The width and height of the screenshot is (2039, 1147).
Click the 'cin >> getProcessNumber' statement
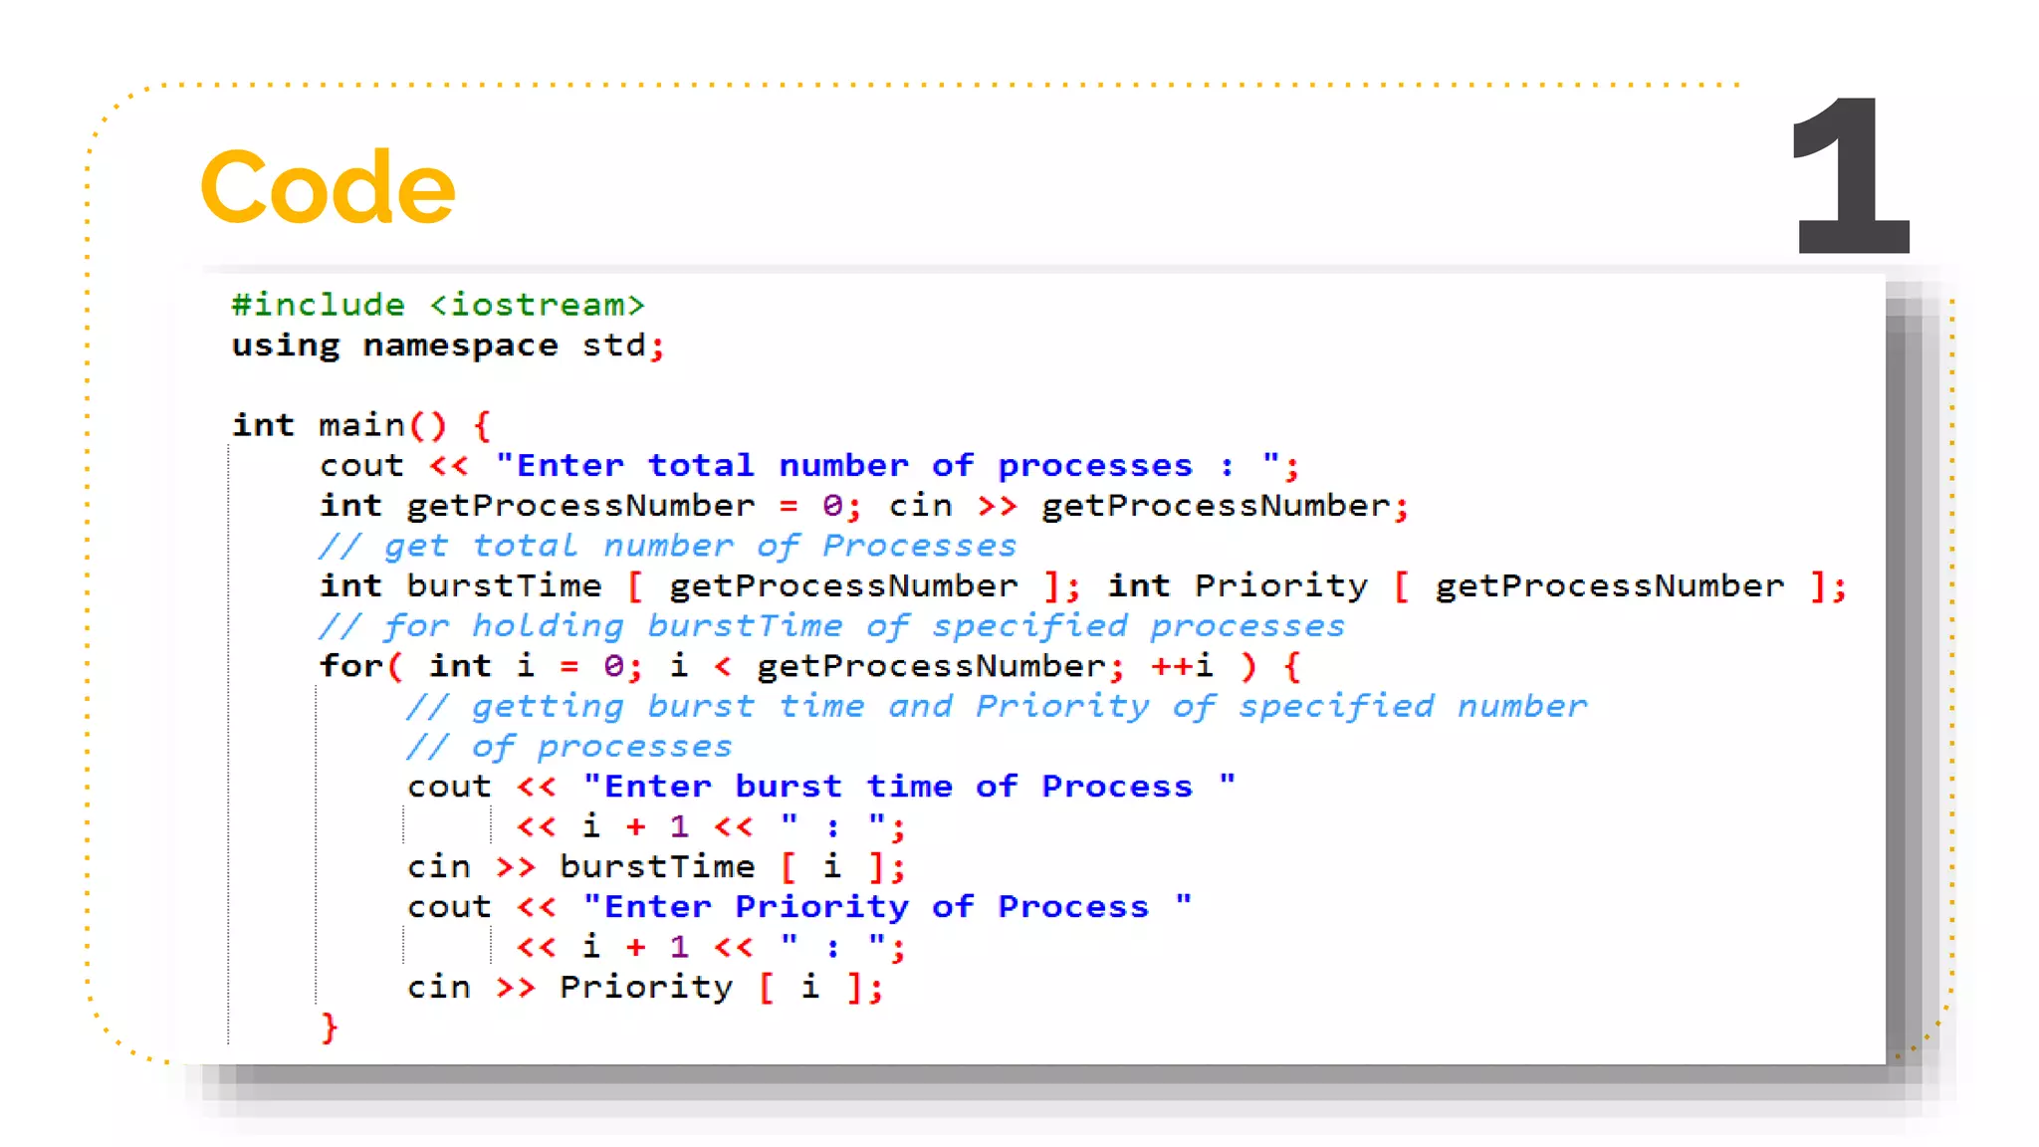(1147, 506)
